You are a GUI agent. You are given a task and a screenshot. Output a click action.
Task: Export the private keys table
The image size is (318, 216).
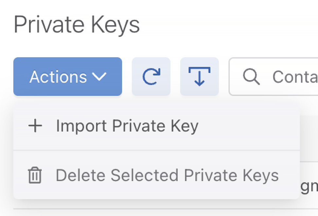click(x=199, y=77)
